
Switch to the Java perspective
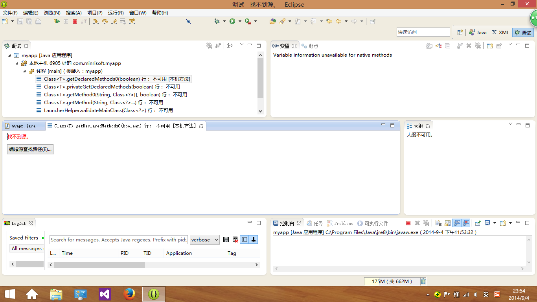[478, 33]
